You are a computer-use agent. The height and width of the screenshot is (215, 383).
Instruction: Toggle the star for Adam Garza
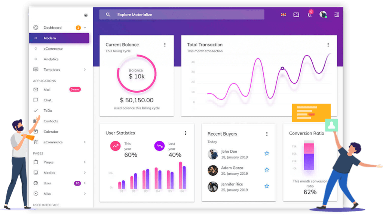(267, 170)
